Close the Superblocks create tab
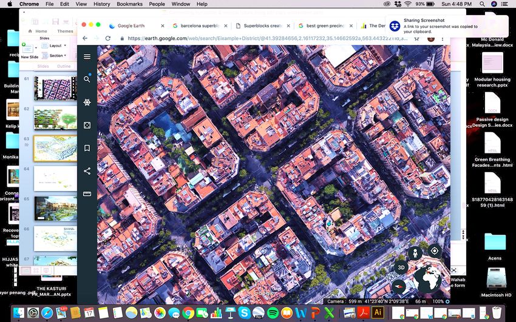The image size is (516, 322). point(288,25)
